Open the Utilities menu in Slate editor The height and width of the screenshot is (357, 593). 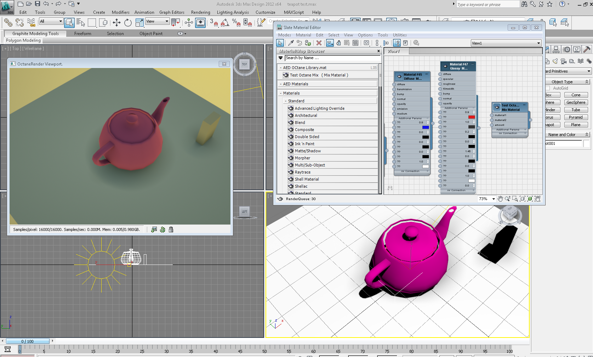pyautogui.click(x=400, y=35)
